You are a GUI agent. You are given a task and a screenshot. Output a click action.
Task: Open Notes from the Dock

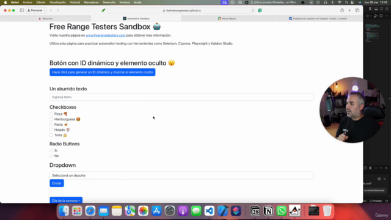tap(117, 211)
